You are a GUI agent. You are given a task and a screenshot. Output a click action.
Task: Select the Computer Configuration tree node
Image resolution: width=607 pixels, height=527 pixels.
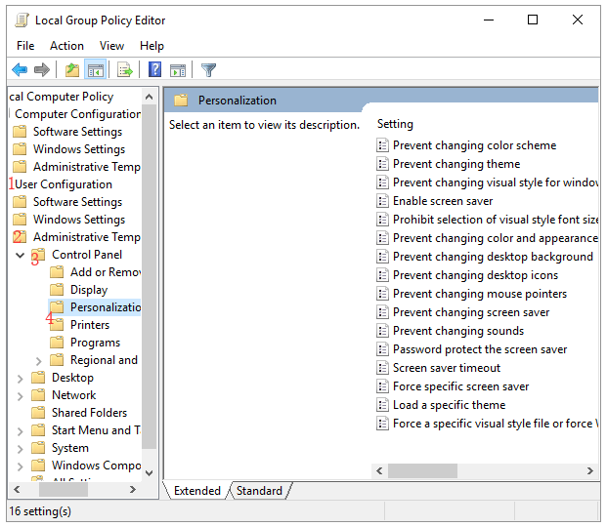click(77, 114)
